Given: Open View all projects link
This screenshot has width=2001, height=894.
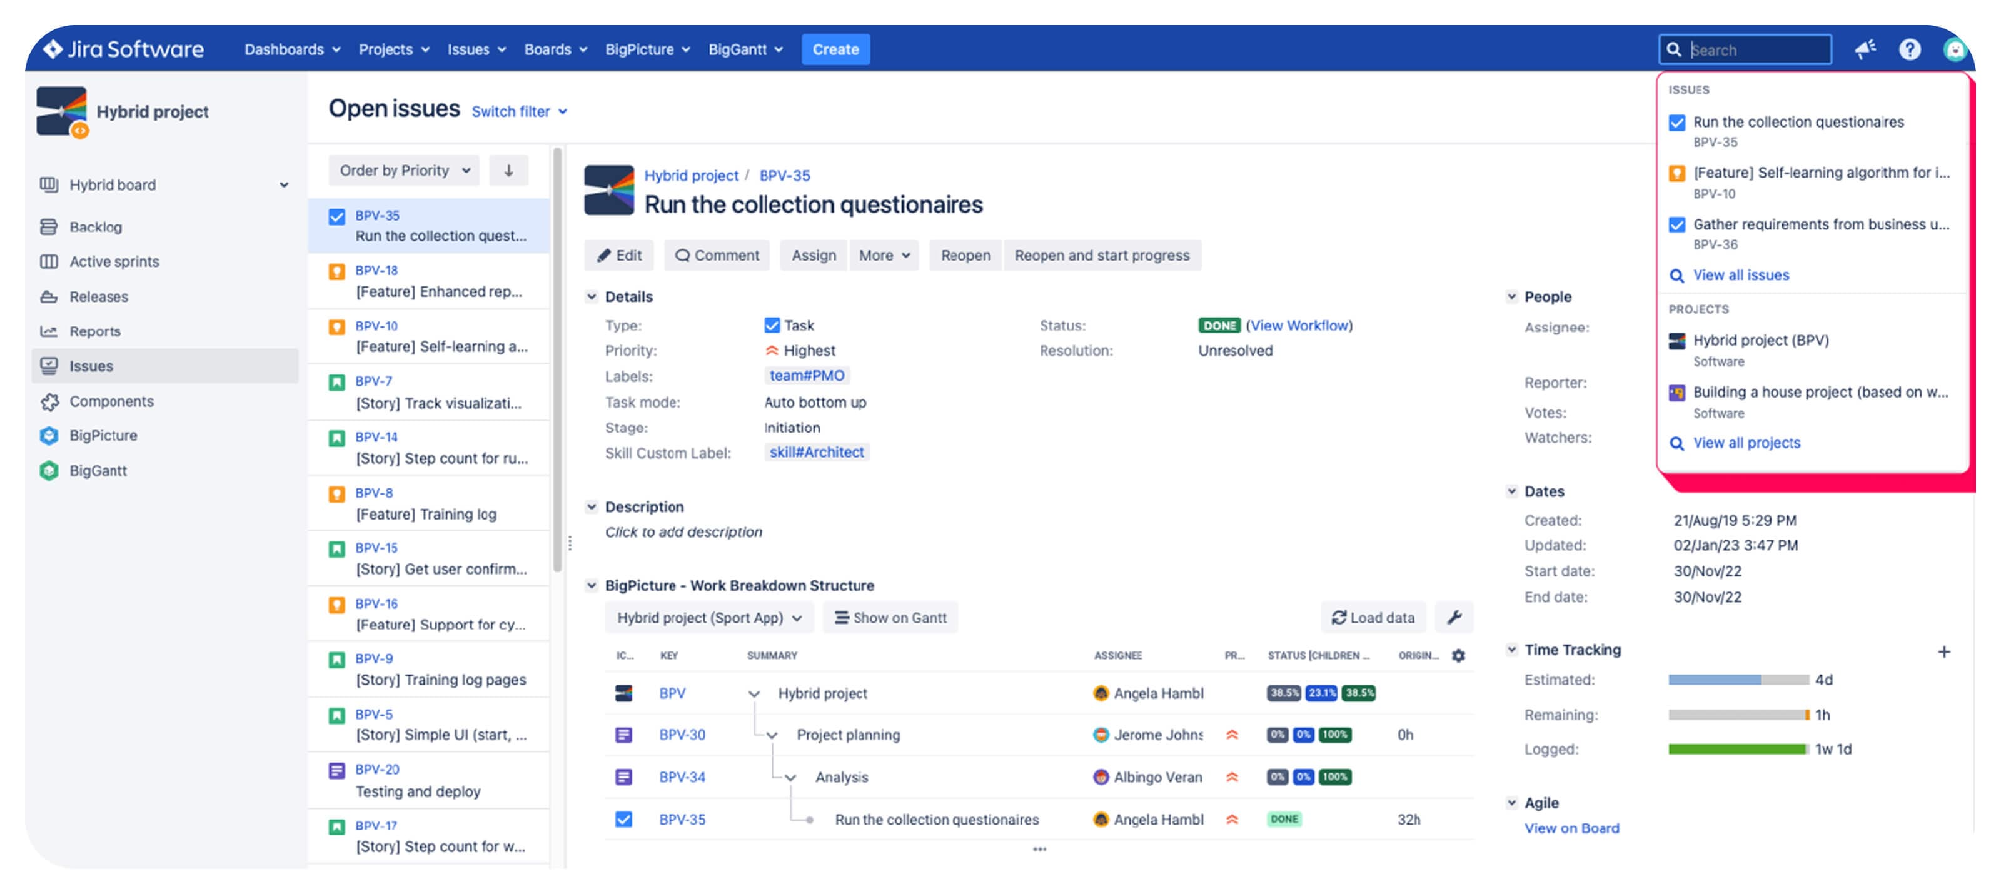Looking at the screenshot, I should [x=1746, y=443].
